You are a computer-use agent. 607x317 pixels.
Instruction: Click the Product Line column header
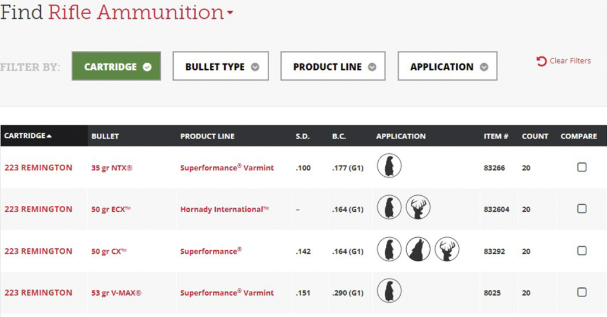pos(207,136)
